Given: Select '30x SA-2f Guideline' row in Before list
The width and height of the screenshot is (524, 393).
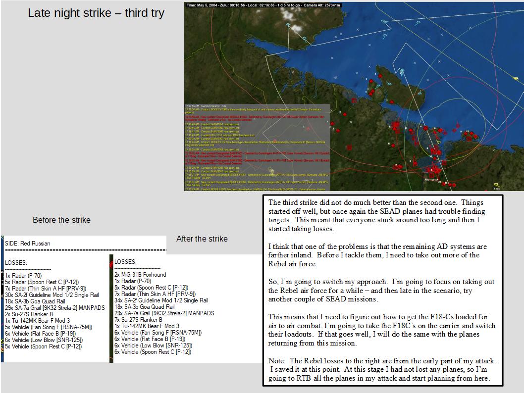Looking at the screenshot, I should click(x=52, y=295).
